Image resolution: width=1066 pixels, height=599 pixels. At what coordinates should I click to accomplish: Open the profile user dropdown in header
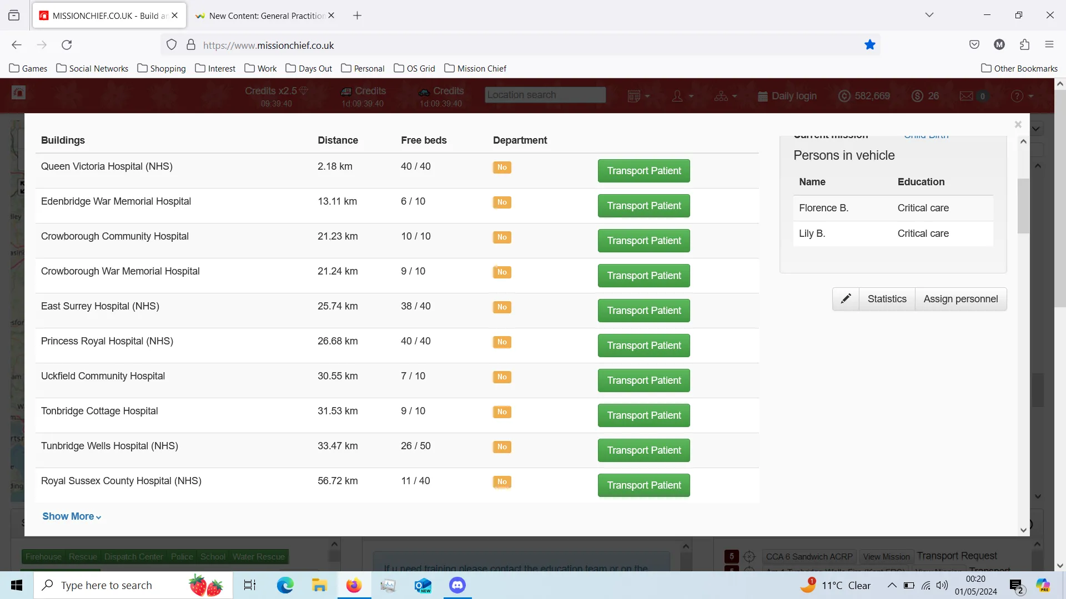pyautogui.click(x=682, y=96)
